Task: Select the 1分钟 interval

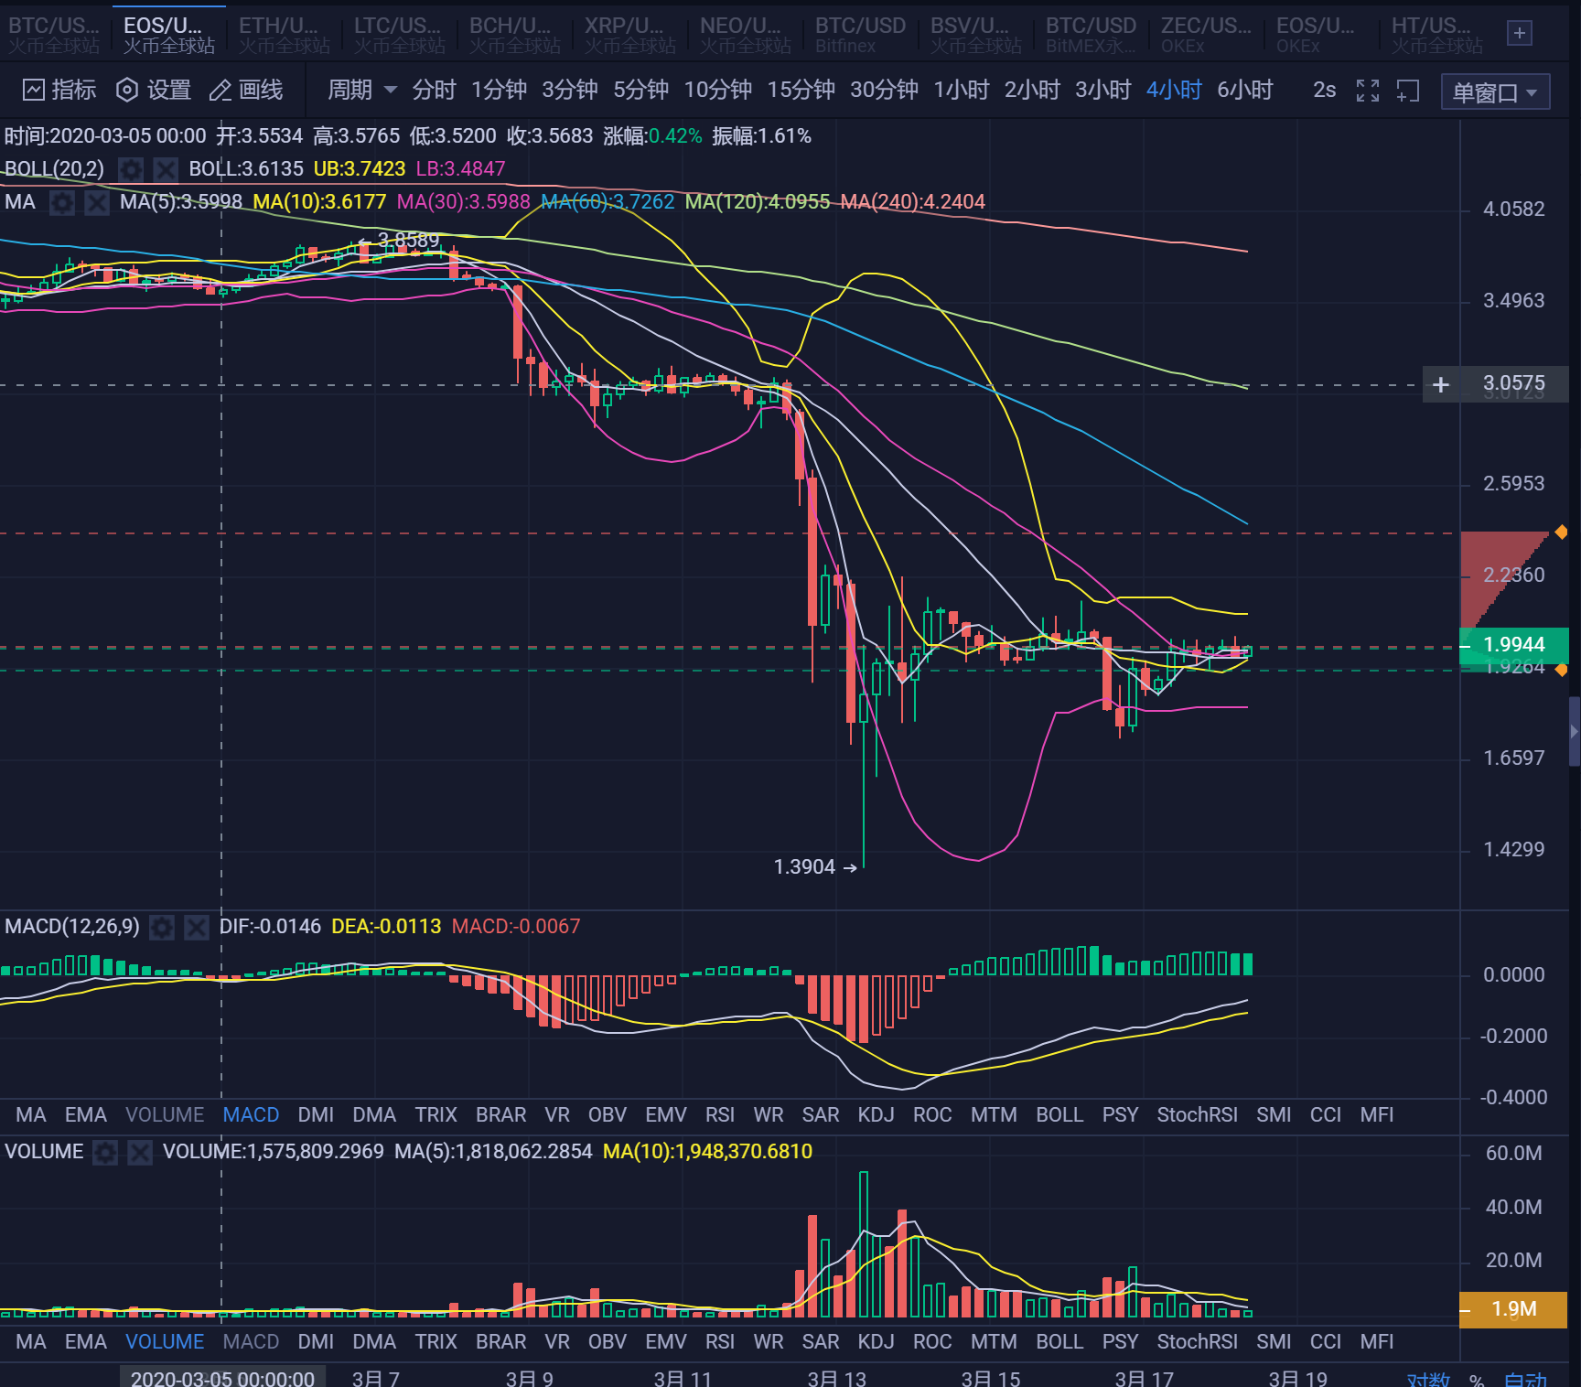Action: pos(499,90)
